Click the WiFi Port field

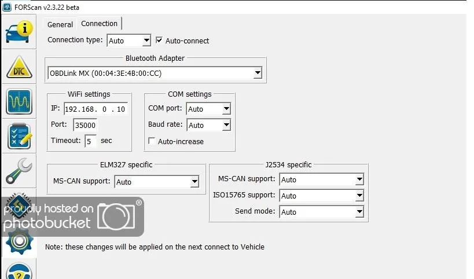85,125
